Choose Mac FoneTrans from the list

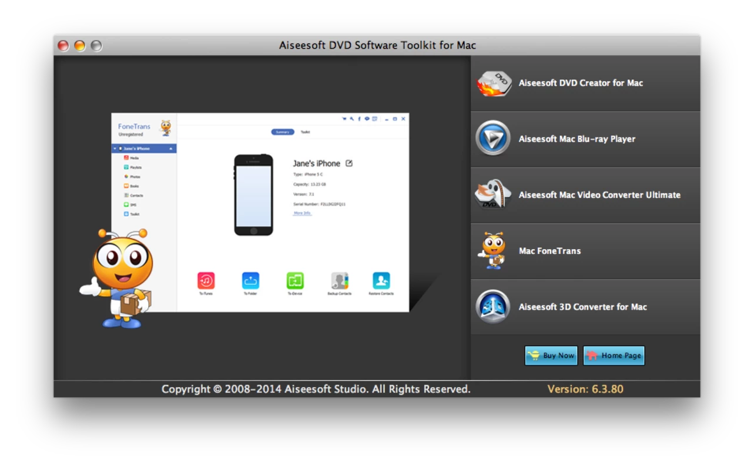(x=585, y=251)
